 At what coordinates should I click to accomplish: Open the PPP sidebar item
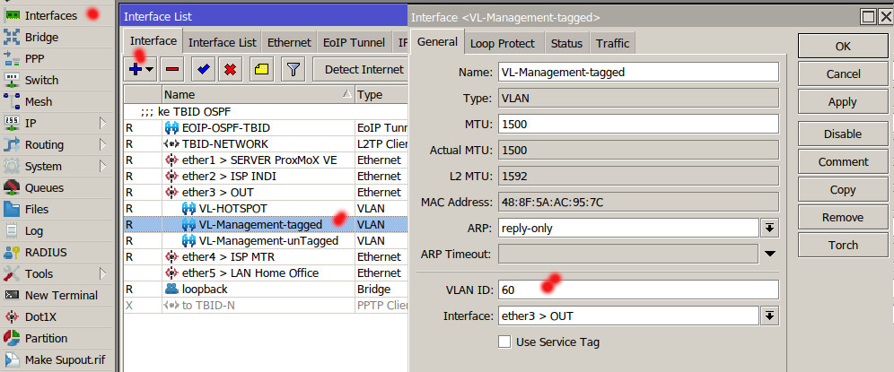(34, 58)
